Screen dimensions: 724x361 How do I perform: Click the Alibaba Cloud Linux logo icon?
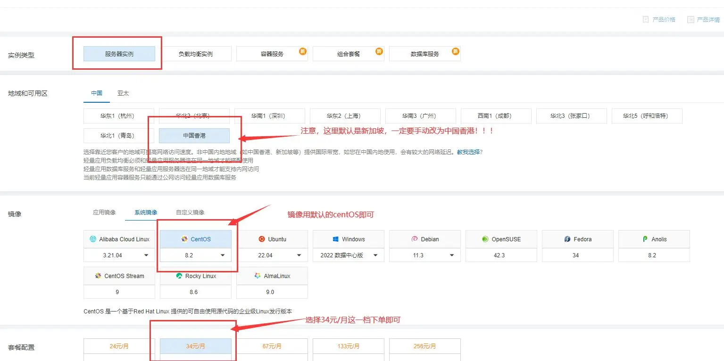tap(93, 239)
